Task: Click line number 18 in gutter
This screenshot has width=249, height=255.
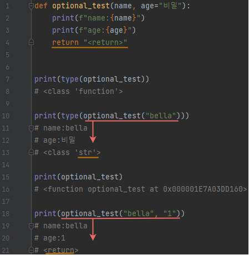Action: tap(6, 214)
